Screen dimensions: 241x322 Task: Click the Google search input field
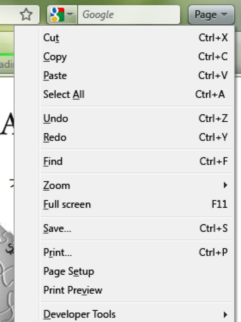(129, 14)
